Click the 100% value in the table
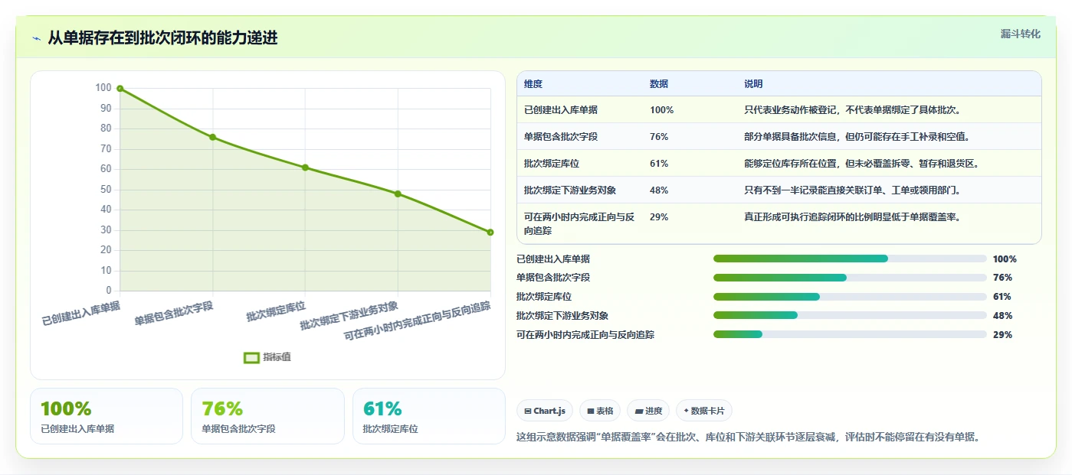Image resolution: width=1072 pixels, height=475 pixels. [x=661, y=110]
